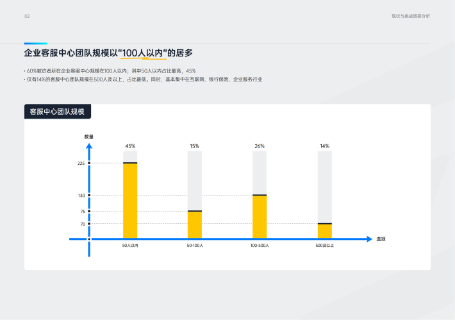Select the yellow bar for 50-100人
Screen dimensions: 455x320
(x=195, y=224)
